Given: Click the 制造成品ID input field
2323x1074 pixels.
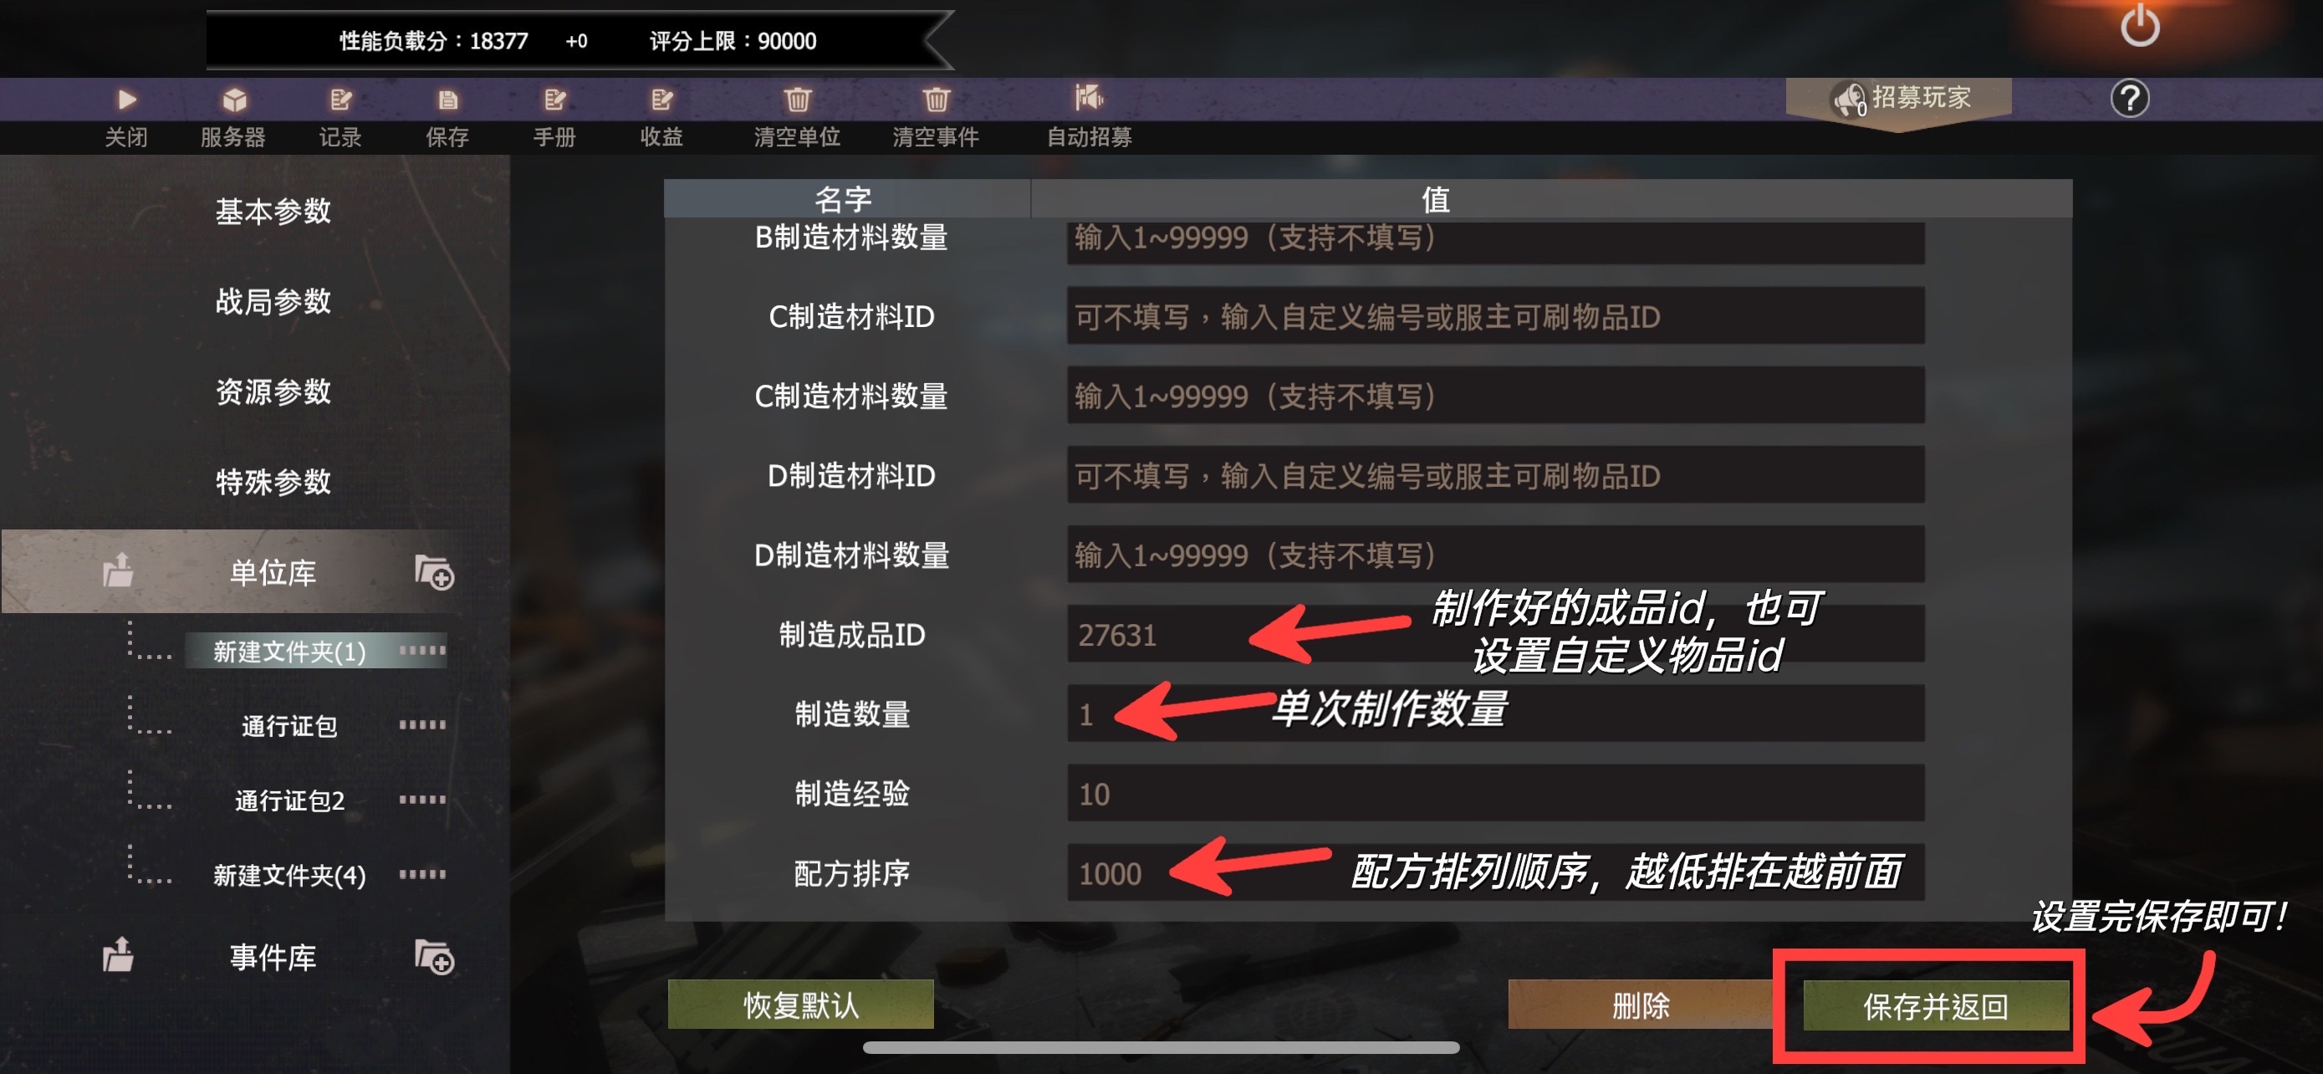Looking at the screenshot, I should coord(1495,635).
